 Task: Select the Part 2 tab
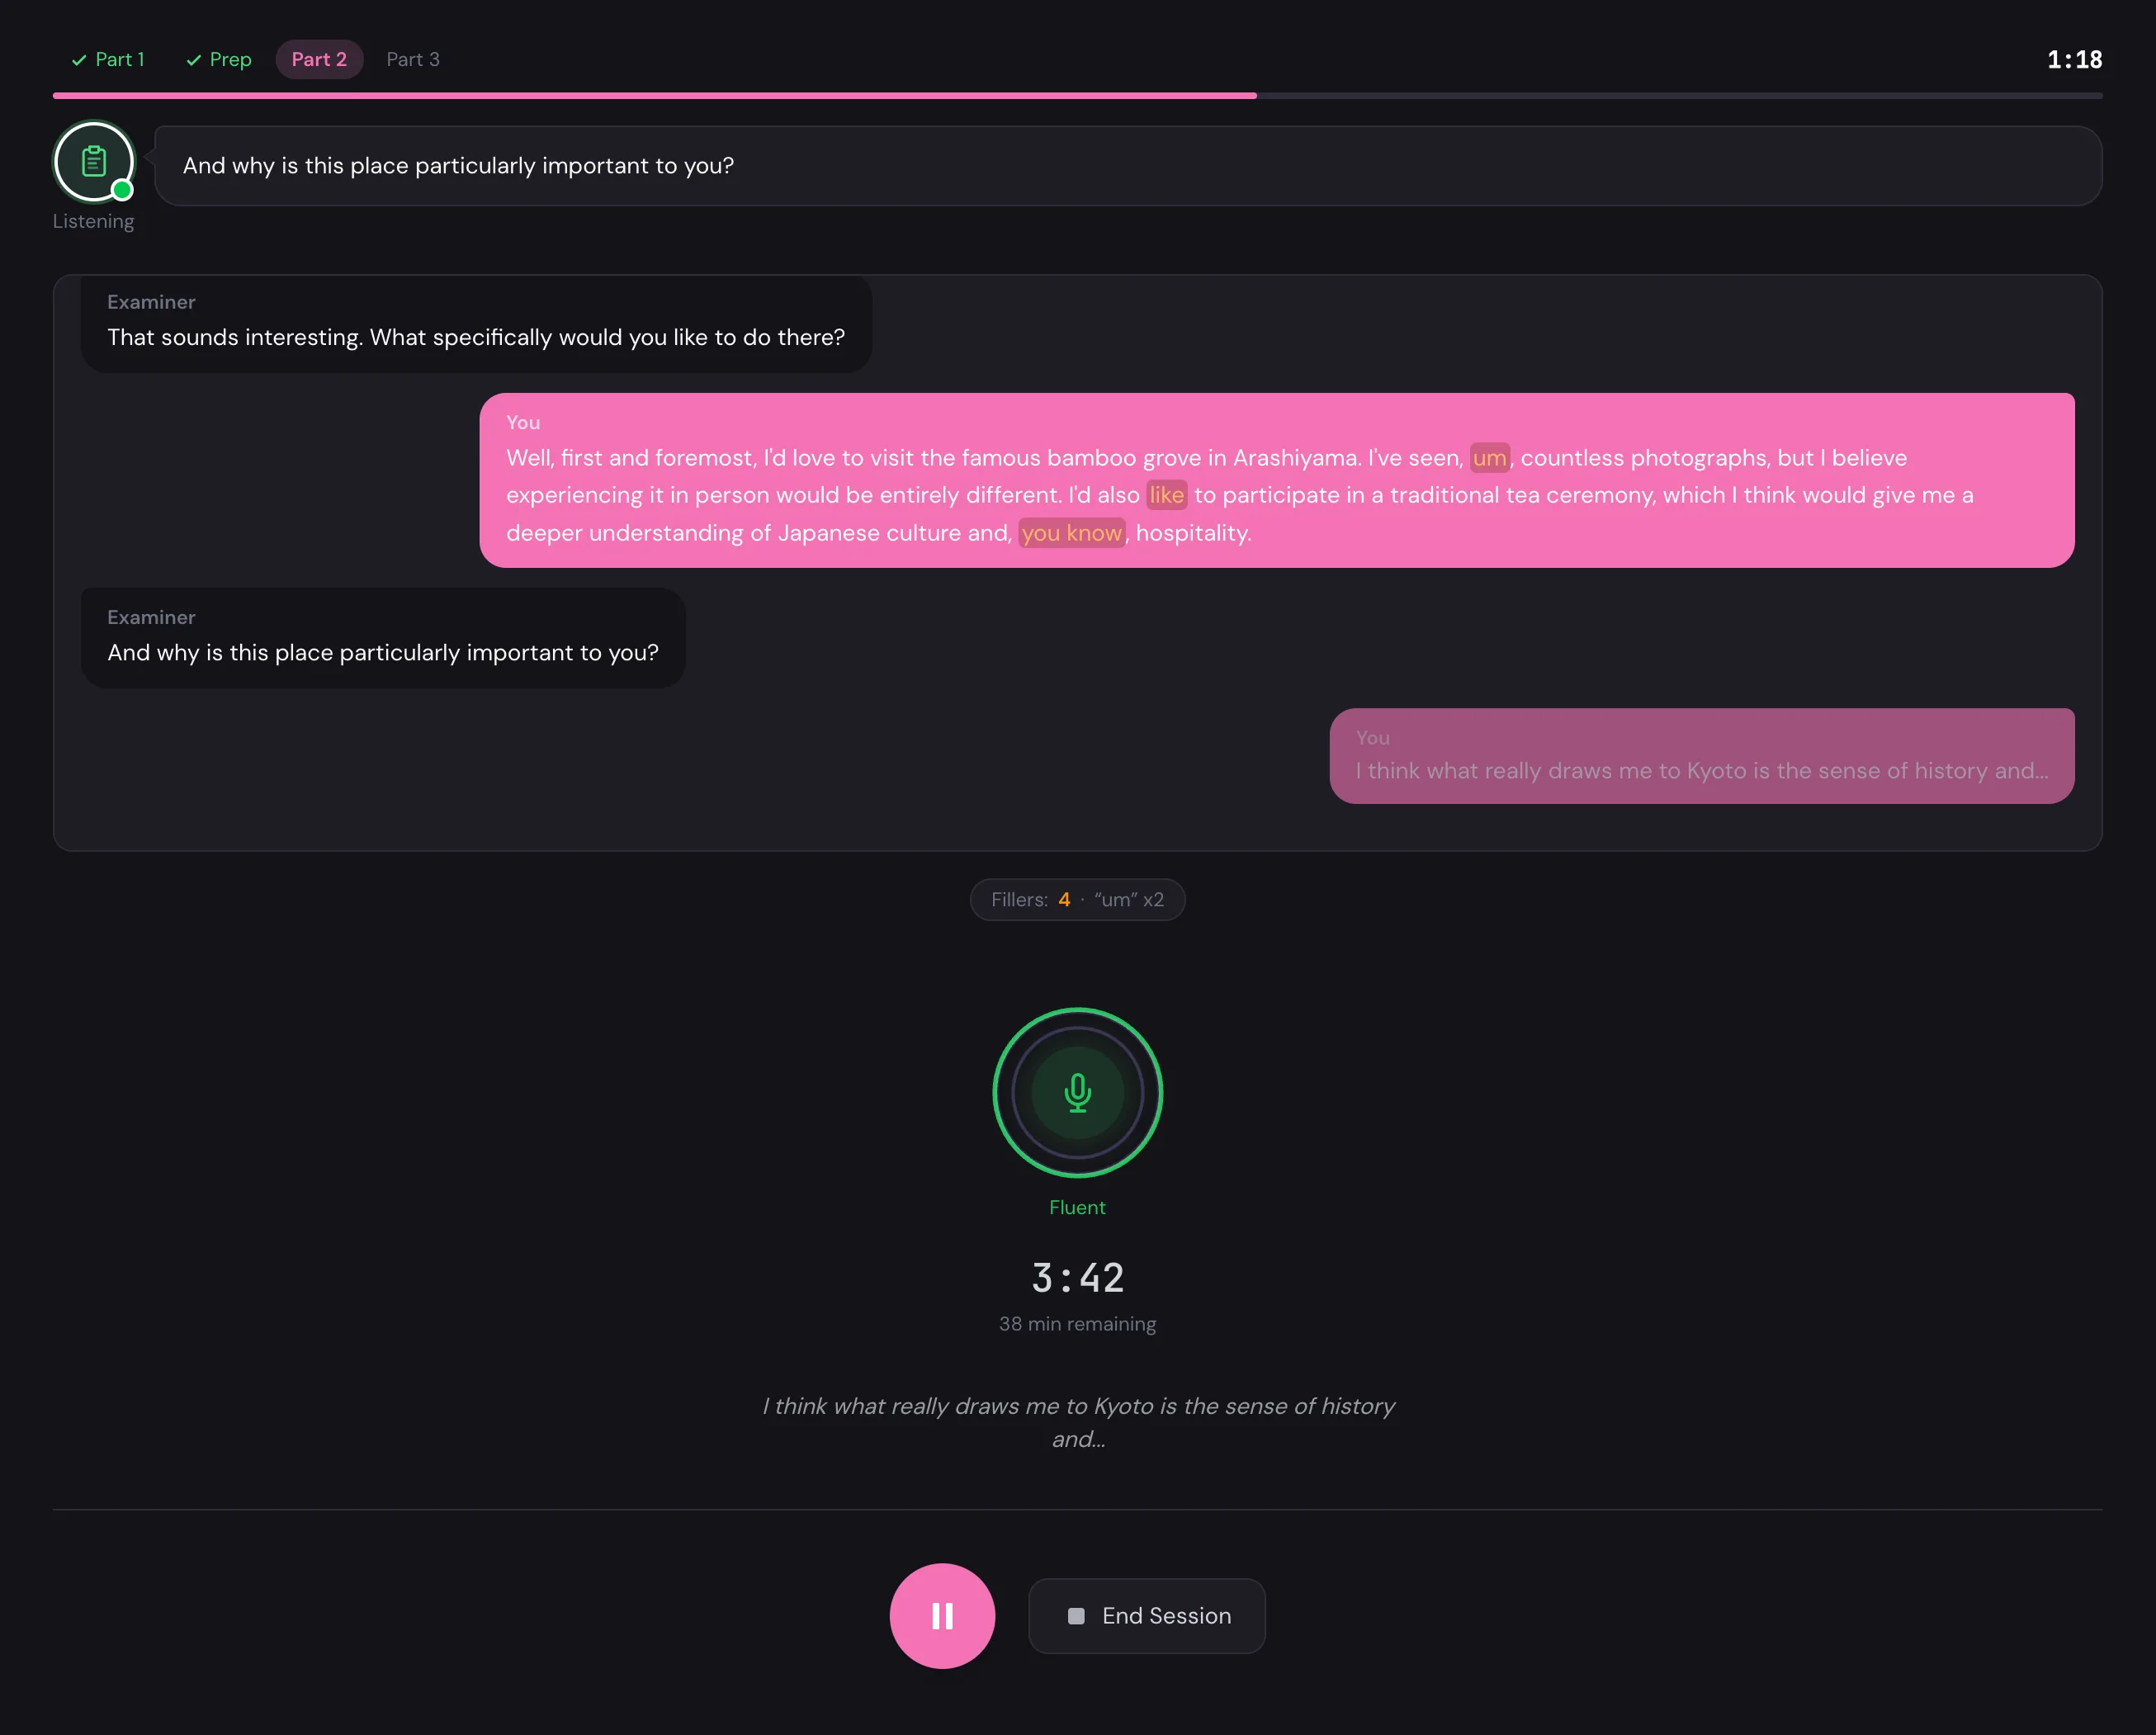[x=319, y=59]
